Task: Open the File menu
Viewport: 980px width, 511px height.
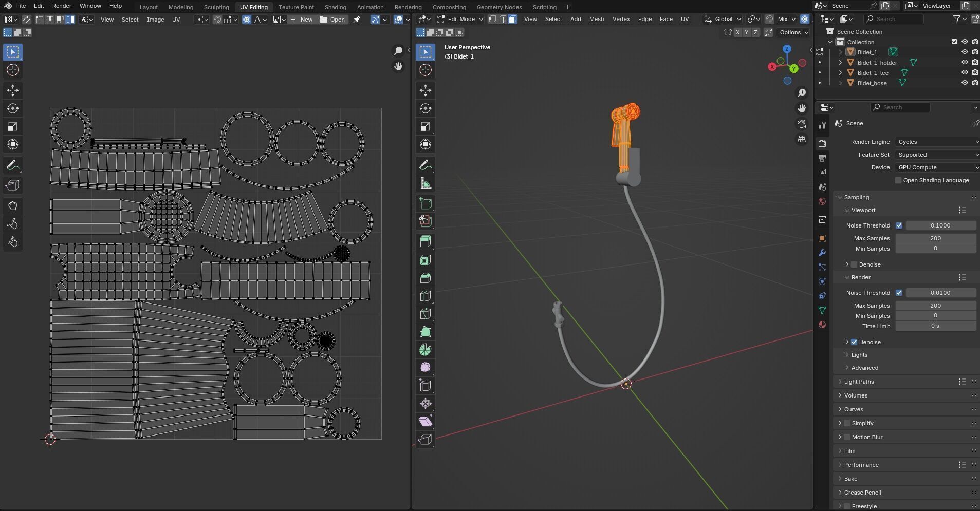Action: pos(21,6)
